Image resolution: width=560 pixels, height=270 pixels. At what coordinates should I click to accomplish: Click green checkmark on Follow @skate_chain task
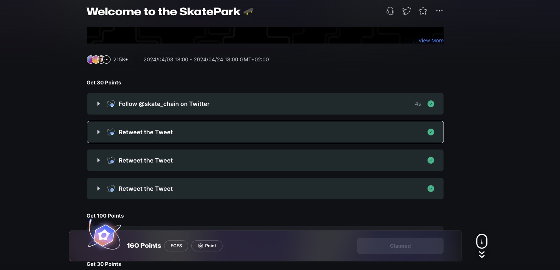[431, 104]
